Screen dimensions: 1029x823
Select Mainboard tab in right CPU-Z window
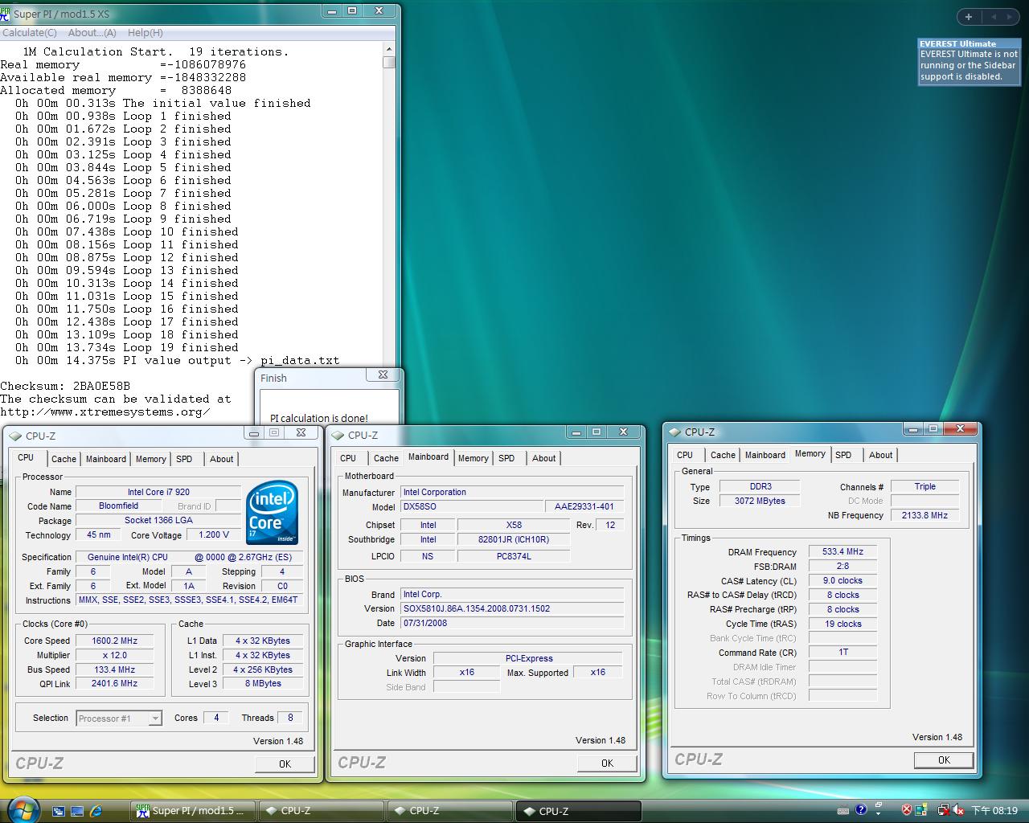coord(765,455)
